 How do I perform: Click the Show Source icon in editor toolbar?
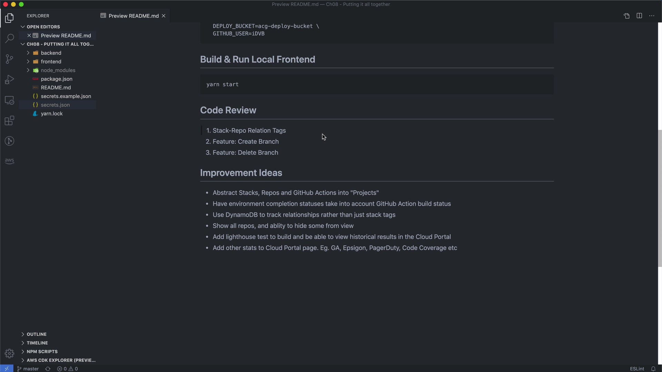626,16
